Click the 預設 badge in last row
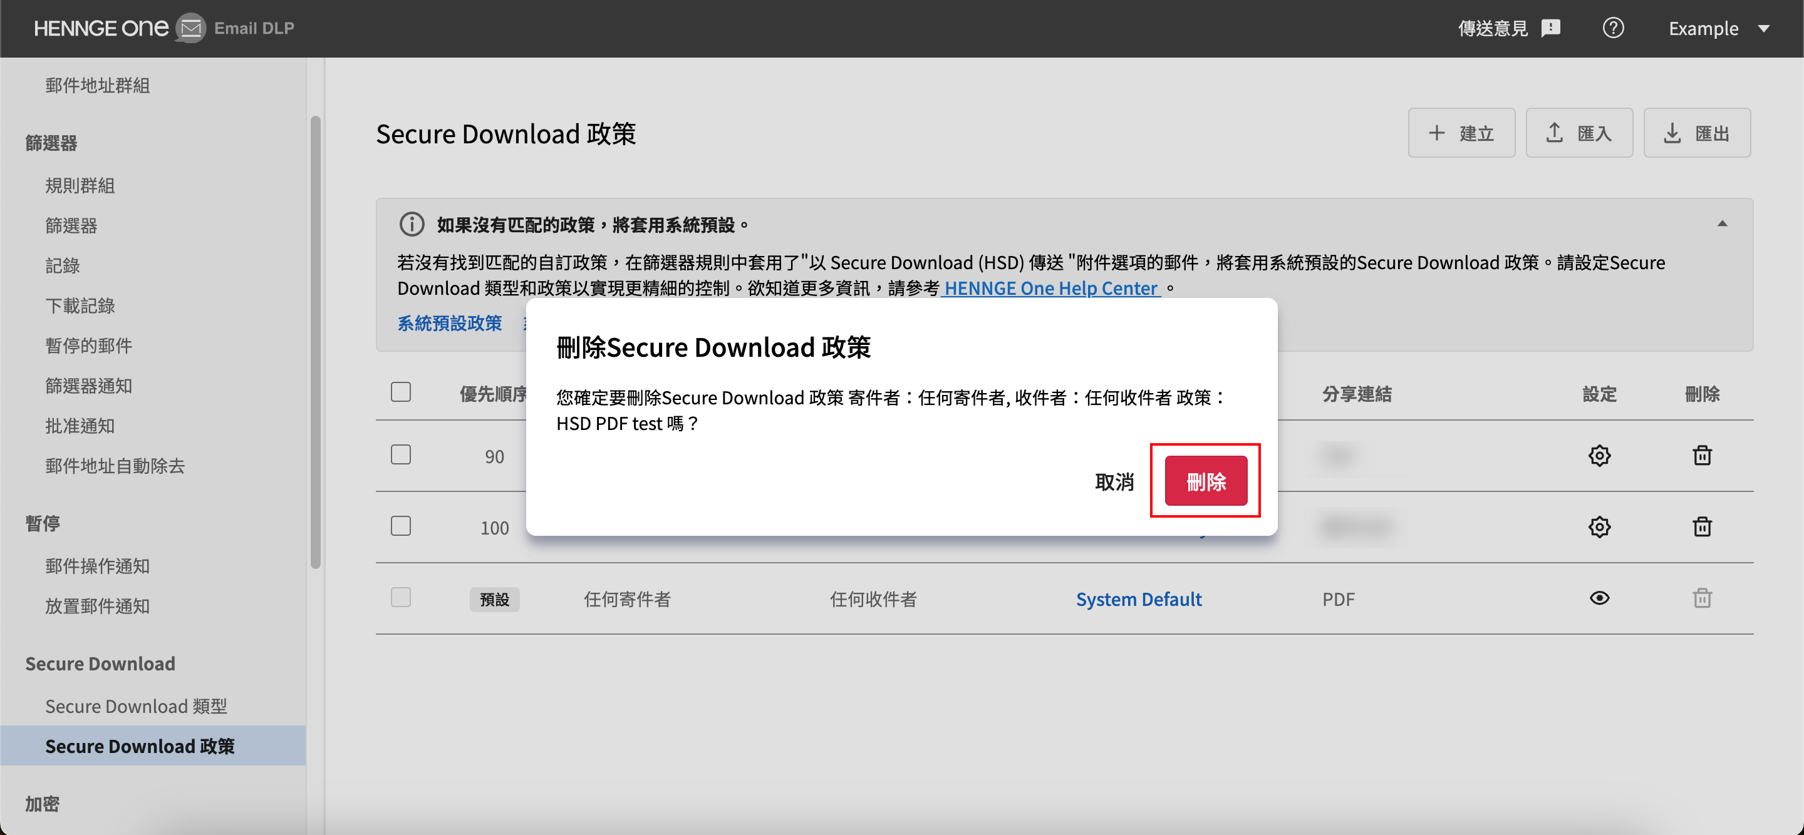The height and width of the screenshot is (835, 1804). 494,599
